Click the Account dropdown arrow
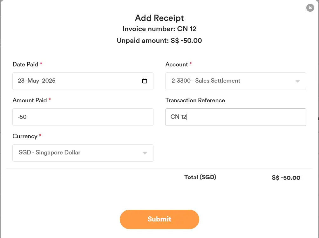Viewport: 319px width, 238px height. [x=298, y=81]
